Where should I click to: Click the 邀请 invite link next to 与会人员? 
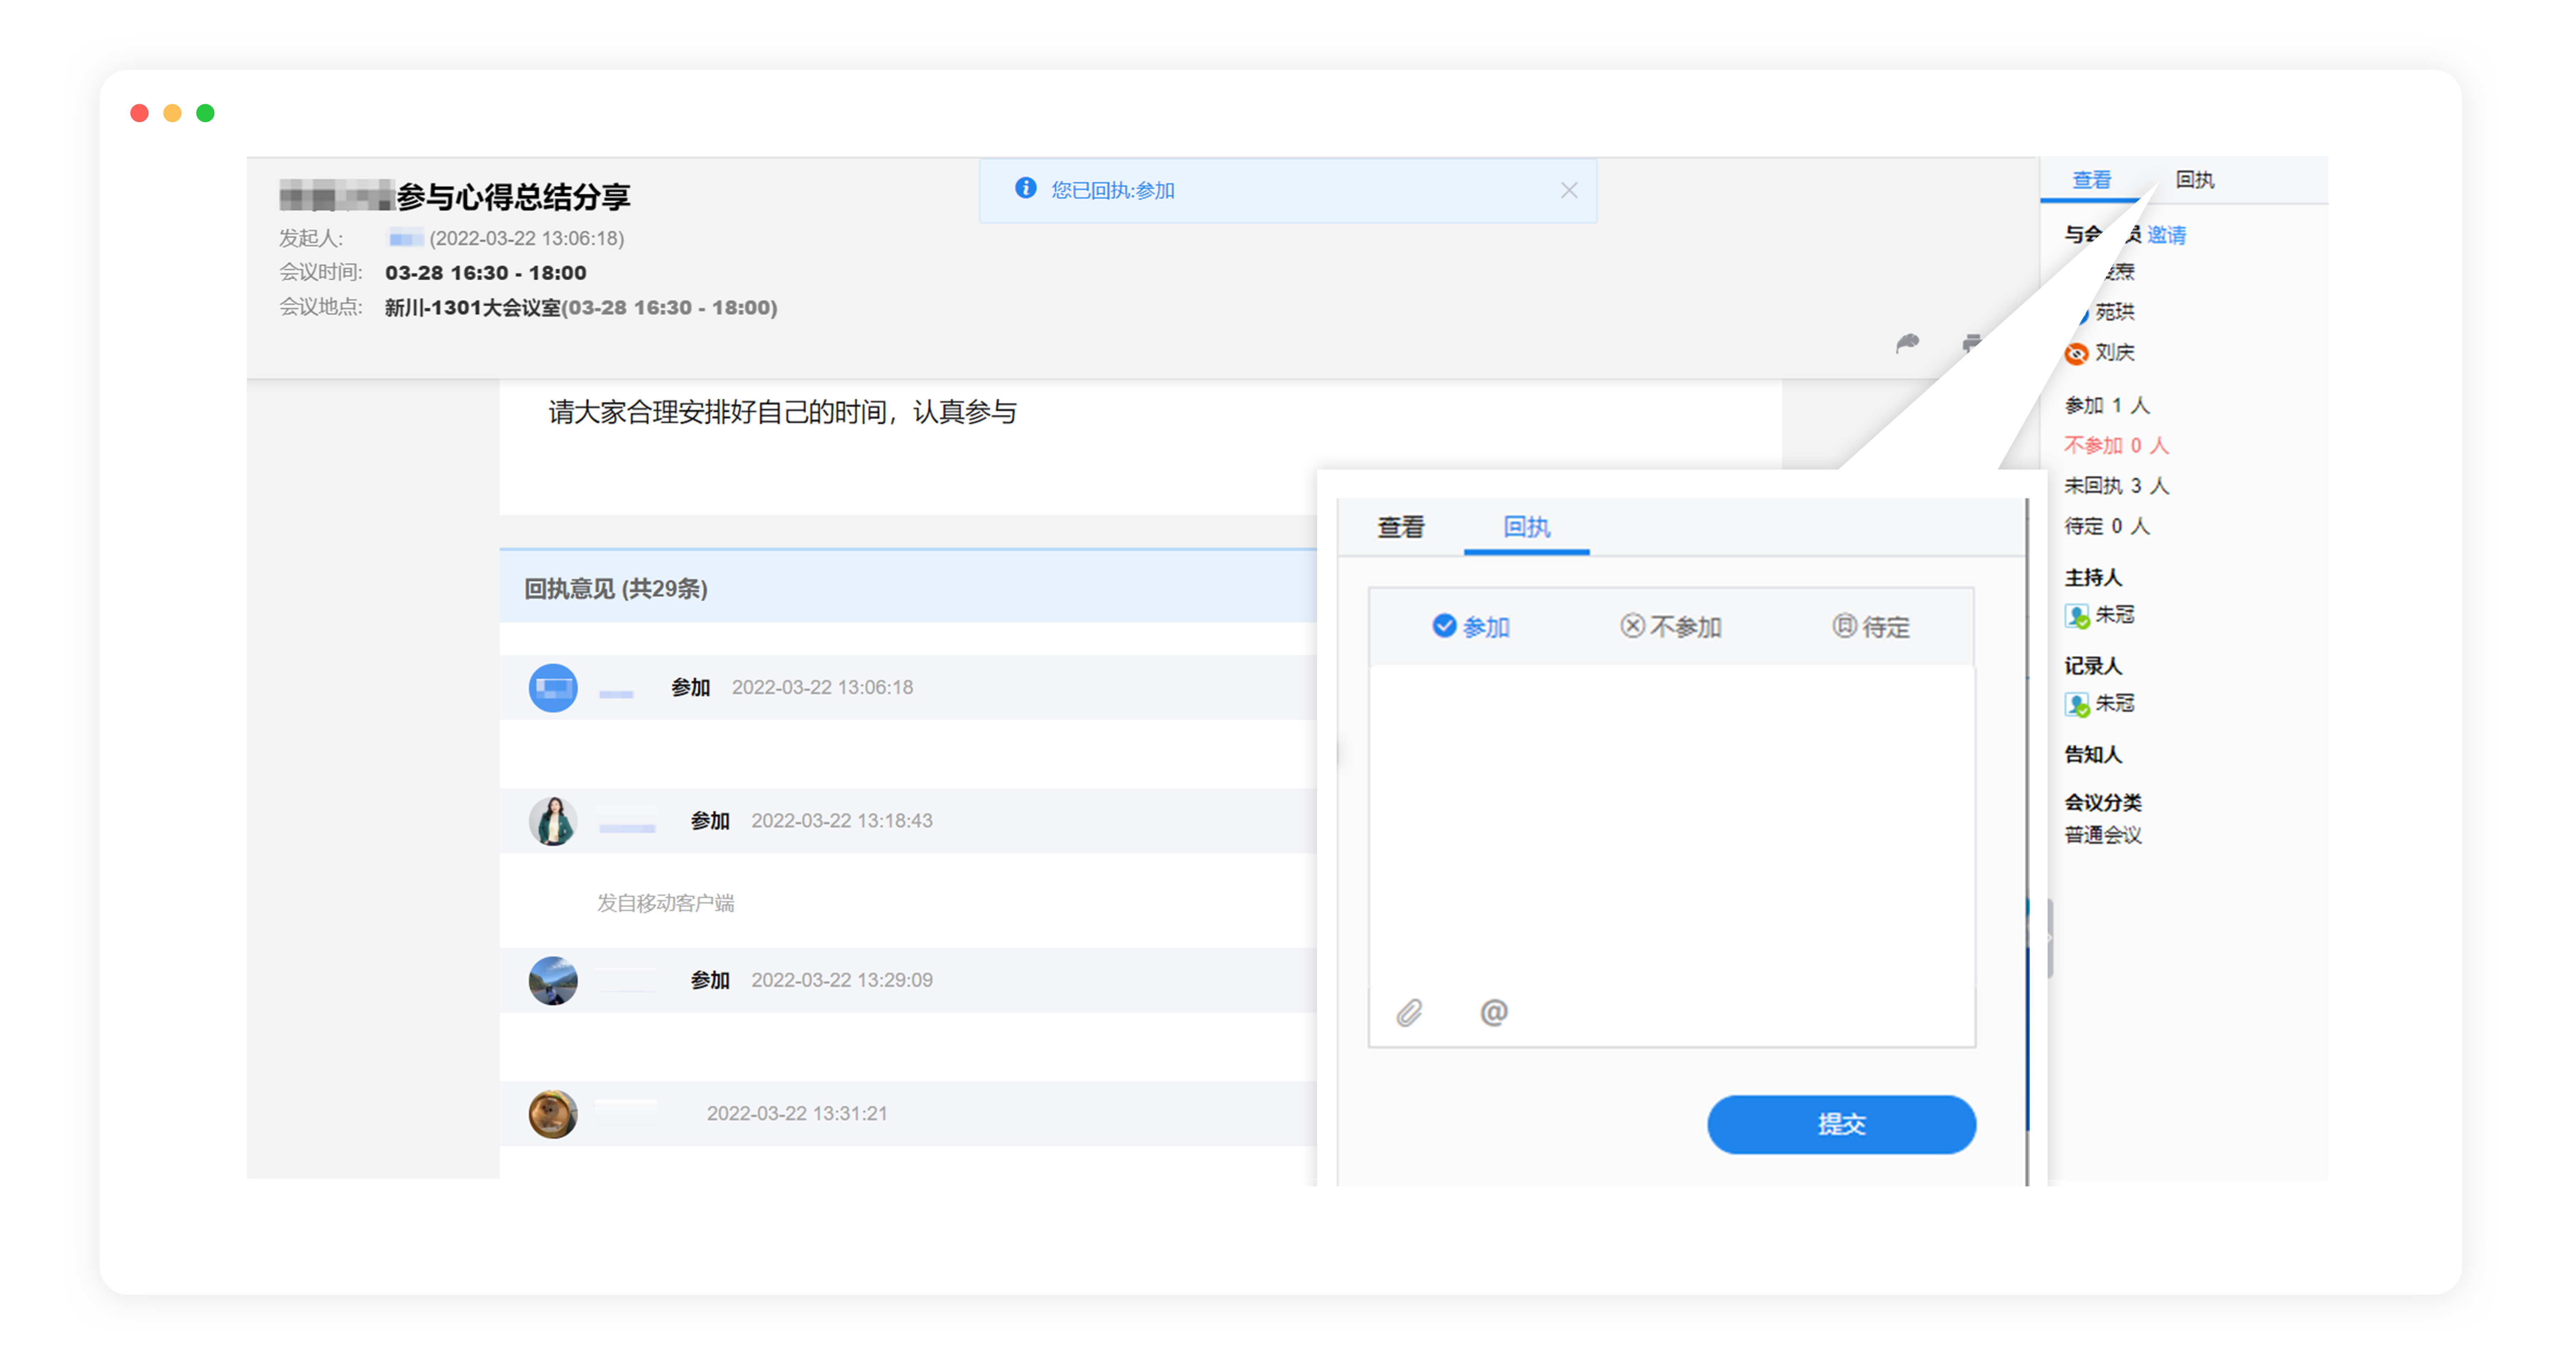point(2167,235)
